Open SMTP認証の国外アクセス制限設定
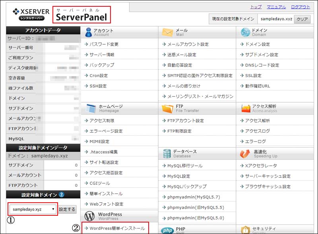The width and height of the screenshot is (318, 234). (x=200, y=75)
